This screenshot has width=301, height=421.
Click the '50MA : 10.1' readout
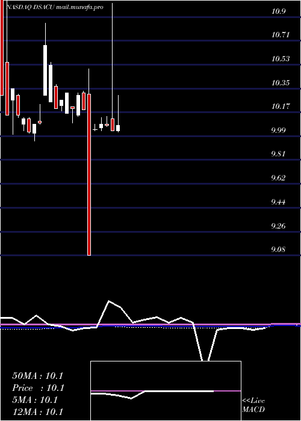click(37, 376)
